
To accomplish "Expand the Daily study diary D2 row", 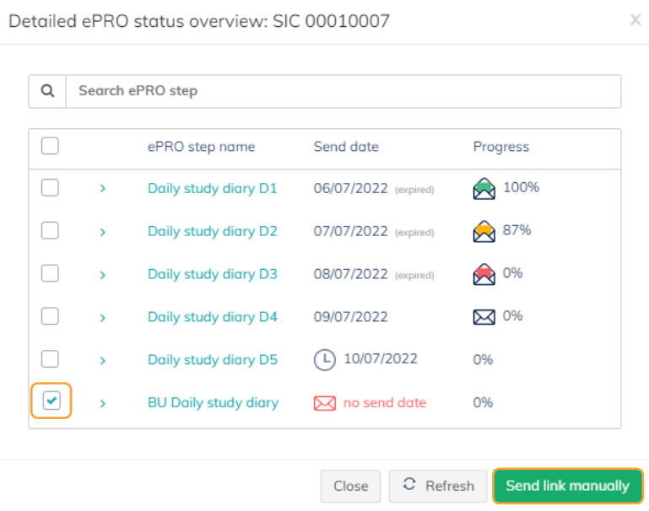I will tap(102, 232).
